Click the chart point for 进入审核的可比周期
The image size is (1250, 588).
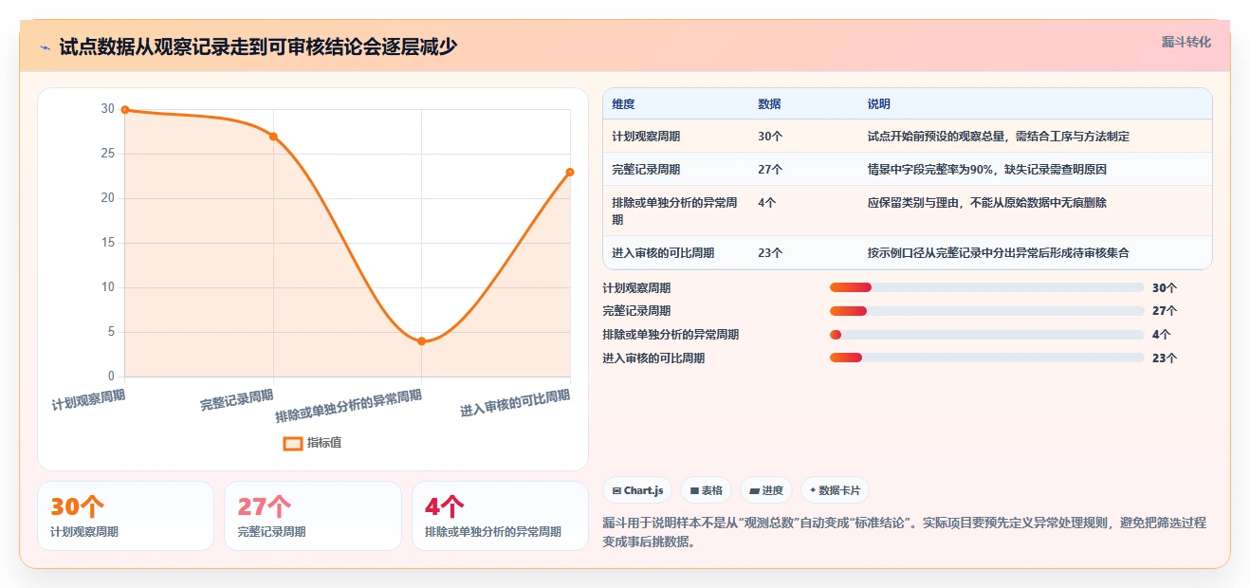click(570, 172)
